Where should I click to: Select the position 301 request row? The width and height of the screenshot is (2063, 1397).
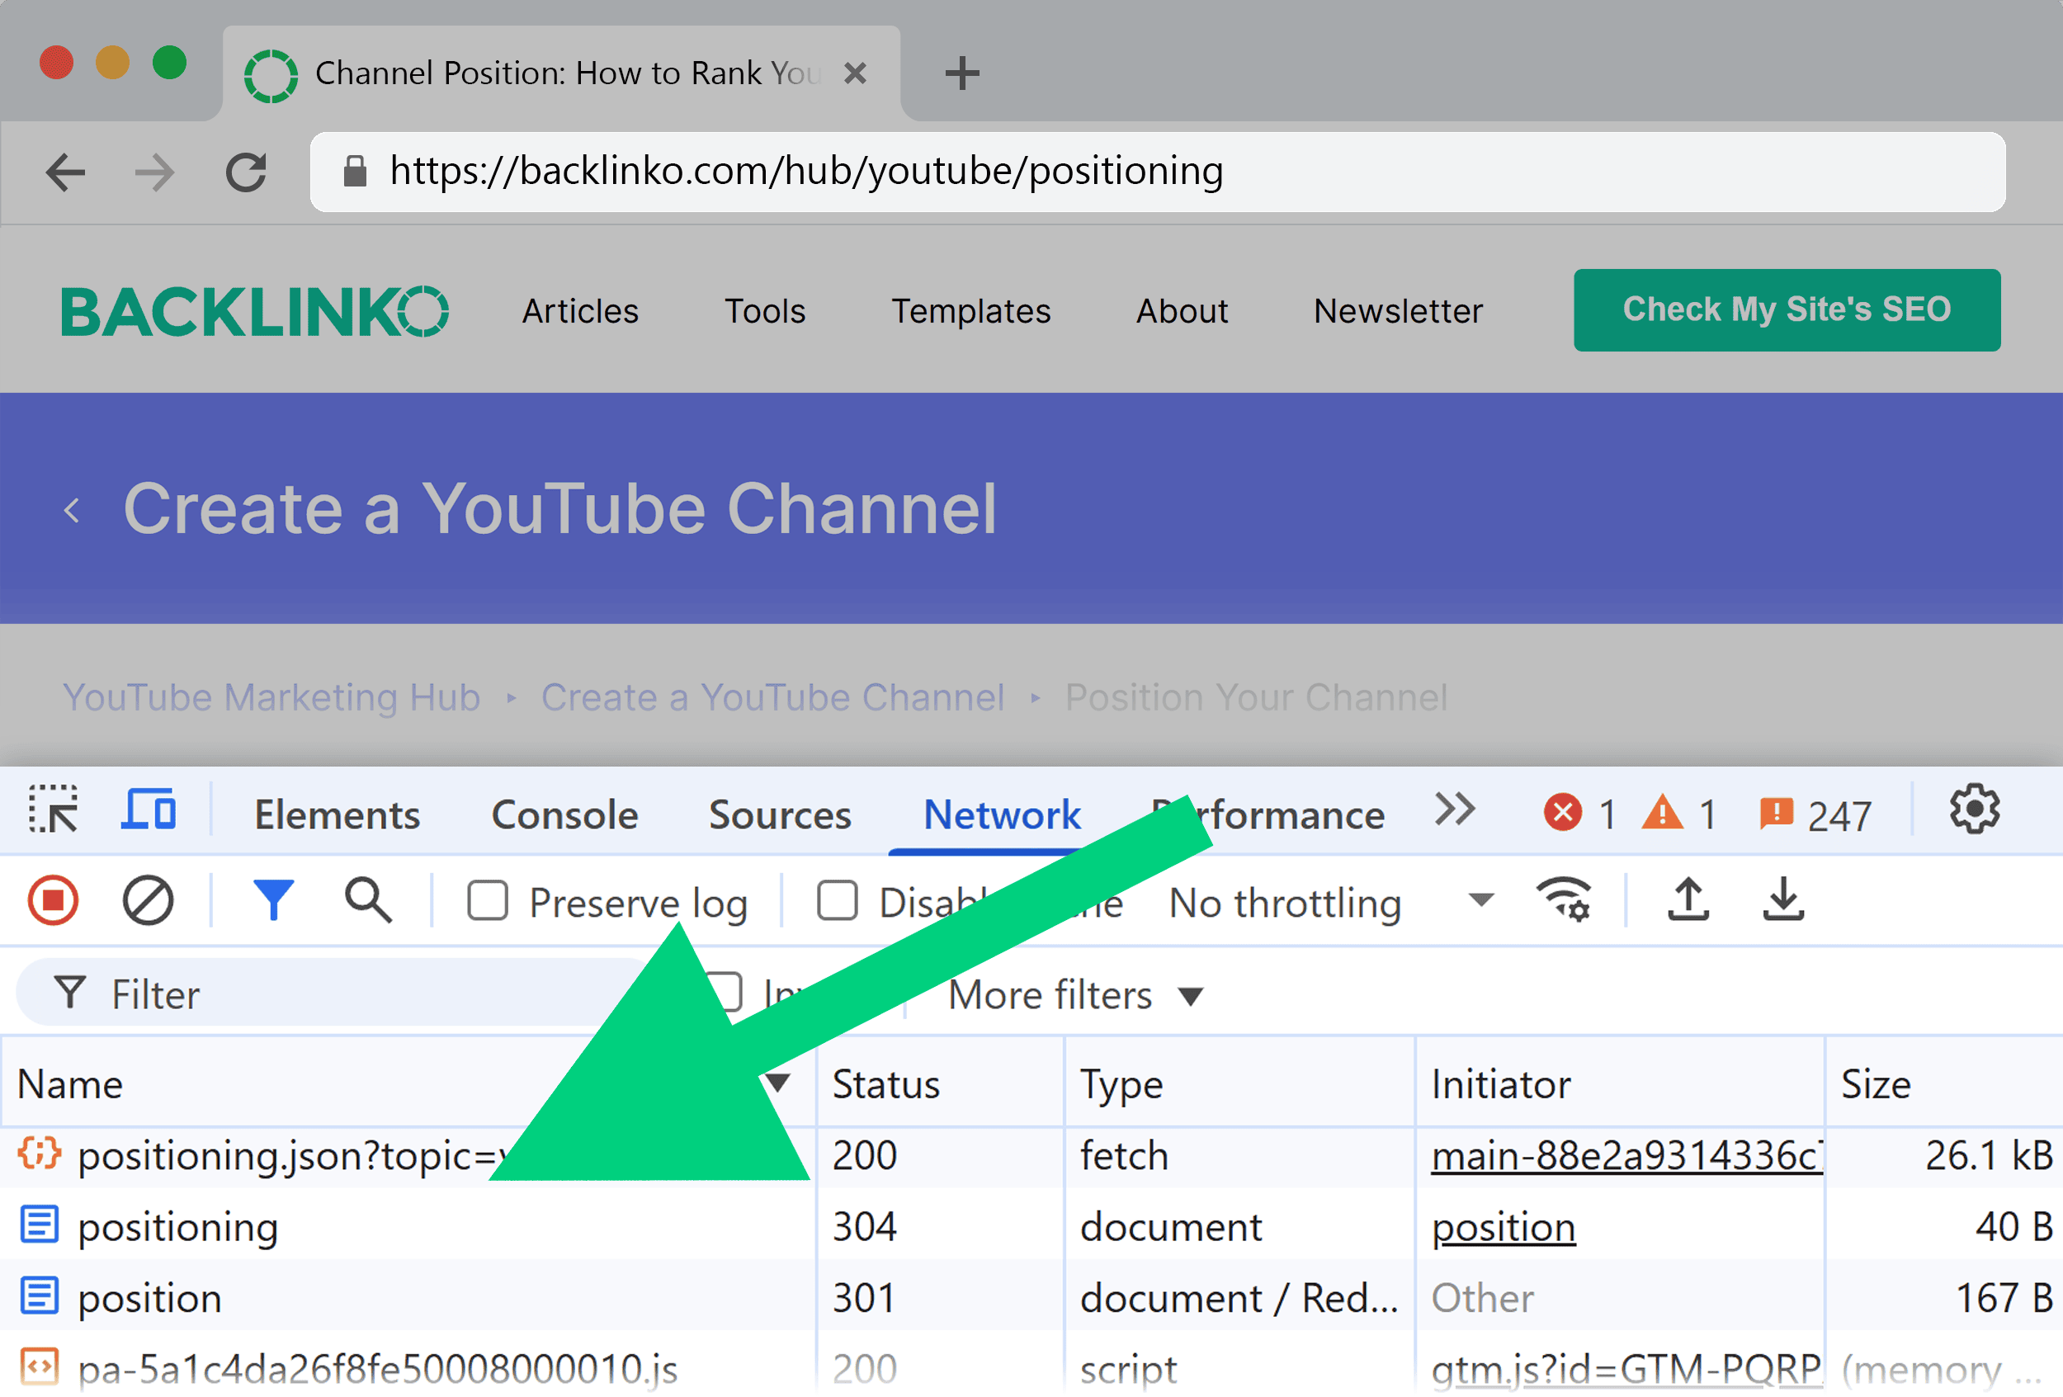coord(1031,1300)
